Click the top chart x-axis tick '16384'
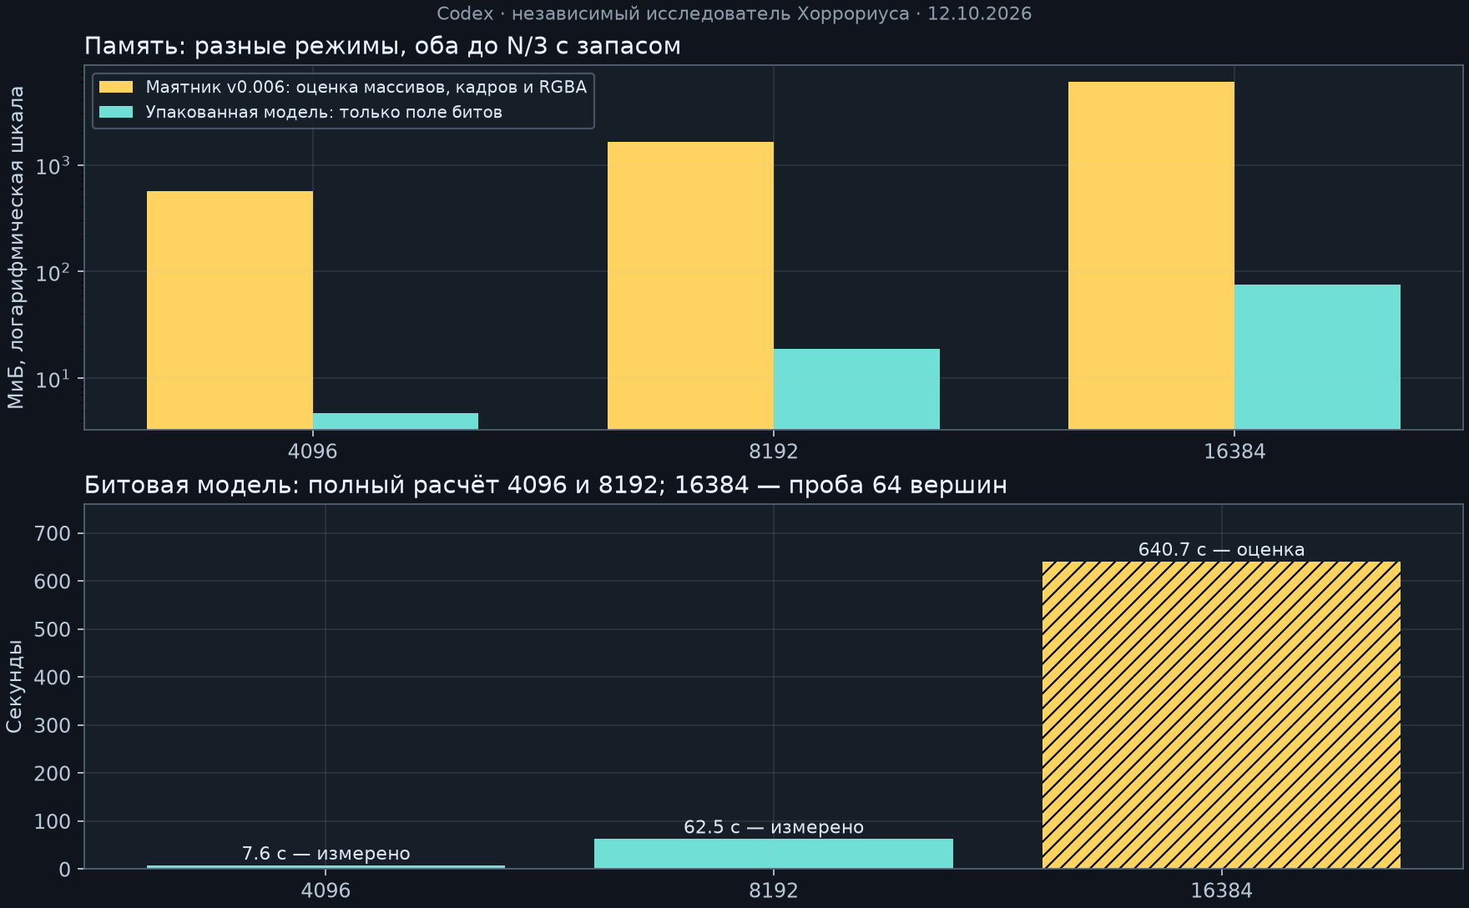The image size is (1469, 908). point(1234,451)
